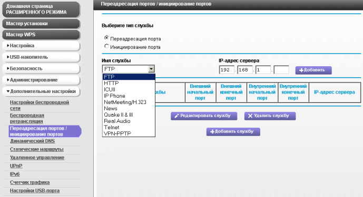The width and height of the screenshot is (363, 197).
Task: Open Беспроводная ретрансляция link
Action: [x=27, y=118]
